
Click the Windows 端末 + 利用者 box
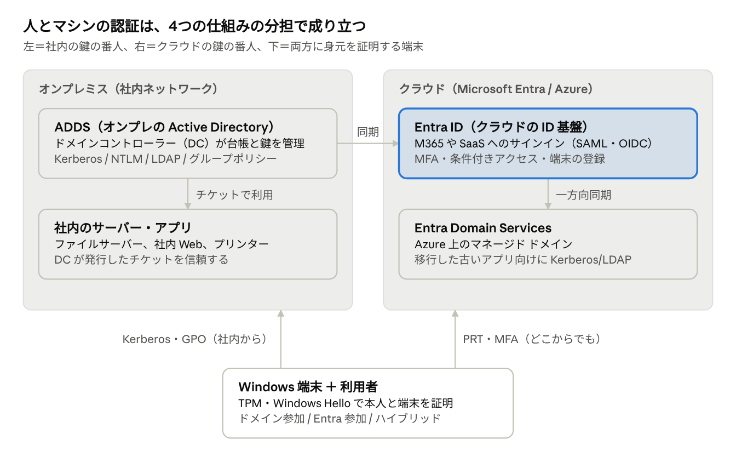[368, 403]
